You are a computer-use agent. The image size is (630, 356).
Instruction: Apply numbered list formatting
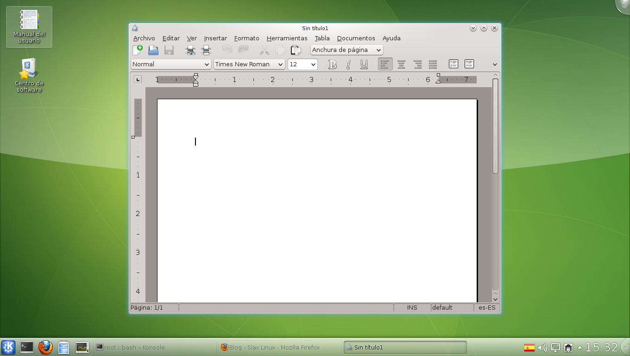(x=454, y=64)
